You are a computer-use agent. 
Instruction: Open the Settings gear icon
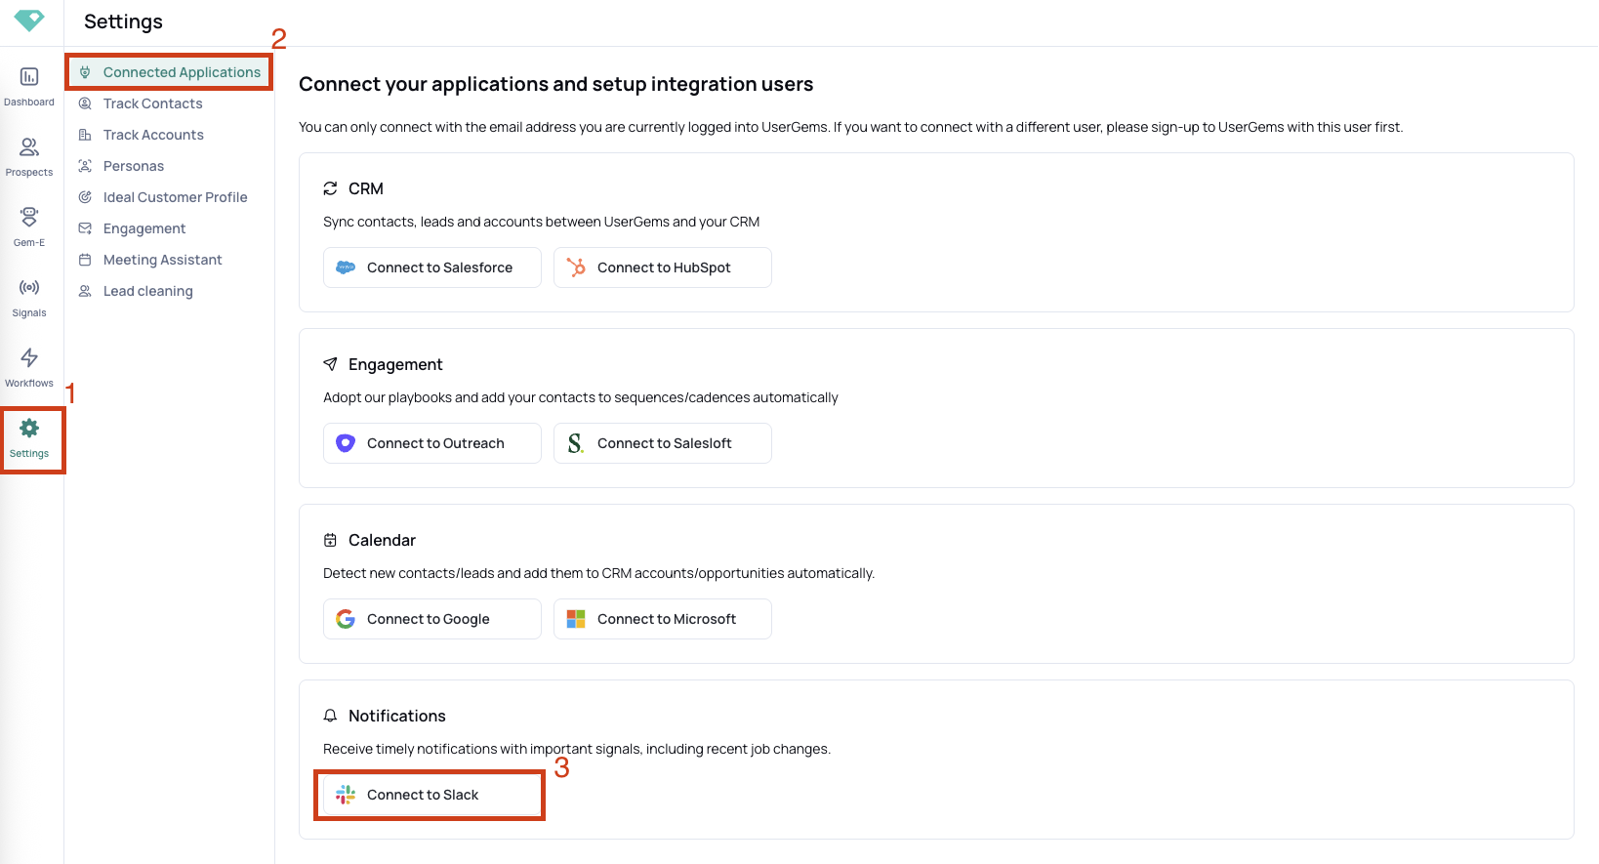29,428
